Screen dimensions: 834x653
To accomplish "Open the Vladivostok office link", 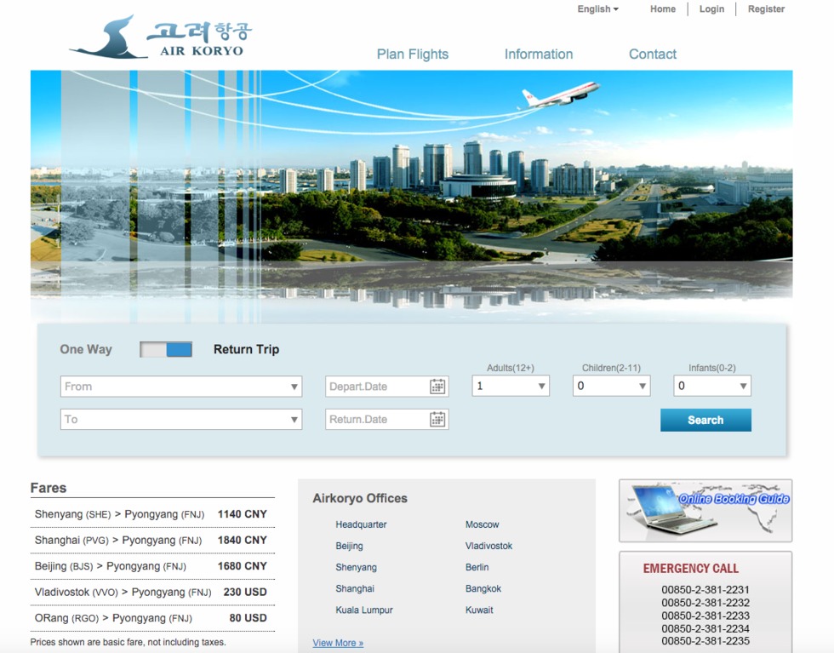I will pos(488,546).
